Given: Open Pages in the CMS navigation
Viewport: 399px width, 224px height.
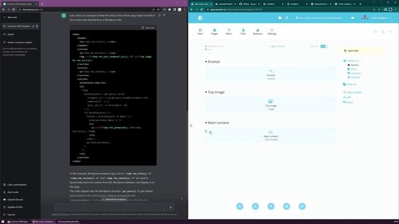Looking at the screenshot, I should pyautogui.click(x=214, y=32).
